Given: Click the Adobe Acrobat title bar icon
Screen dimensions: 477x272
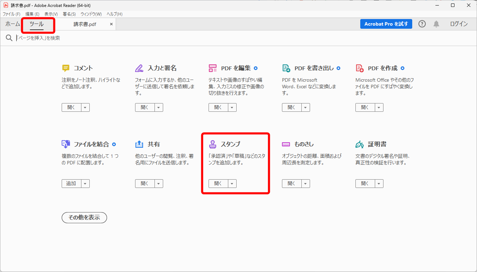Looking at the screenshot, I should 6,5.
